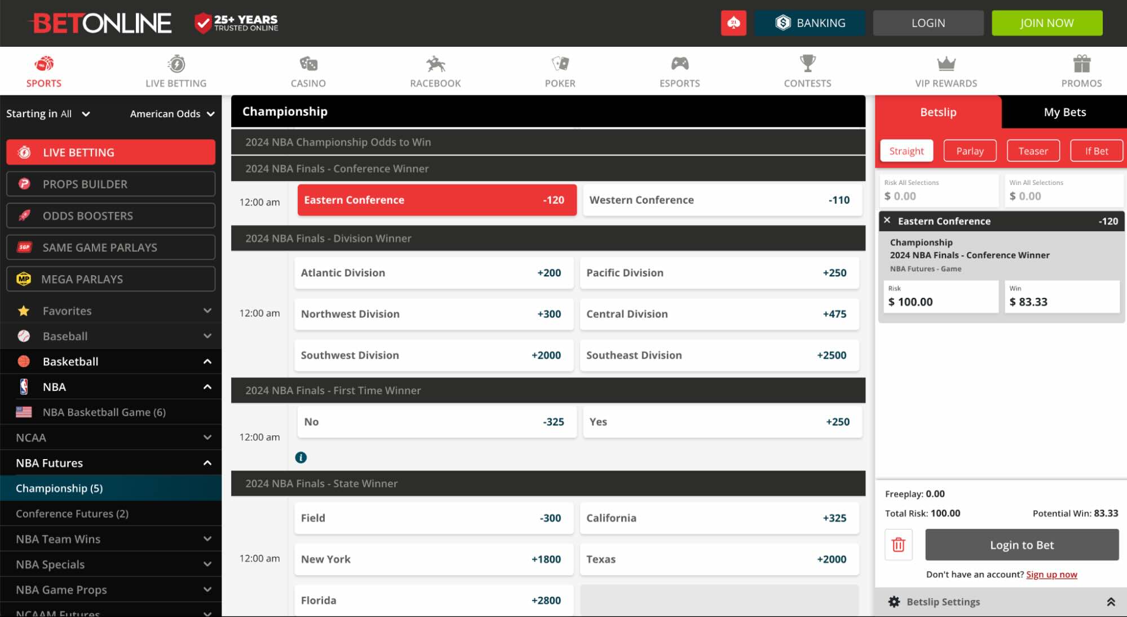Viewport: 1127px width, 617px height.
Task: Click the info icon under First Time Winner
Action: point(301,457)
